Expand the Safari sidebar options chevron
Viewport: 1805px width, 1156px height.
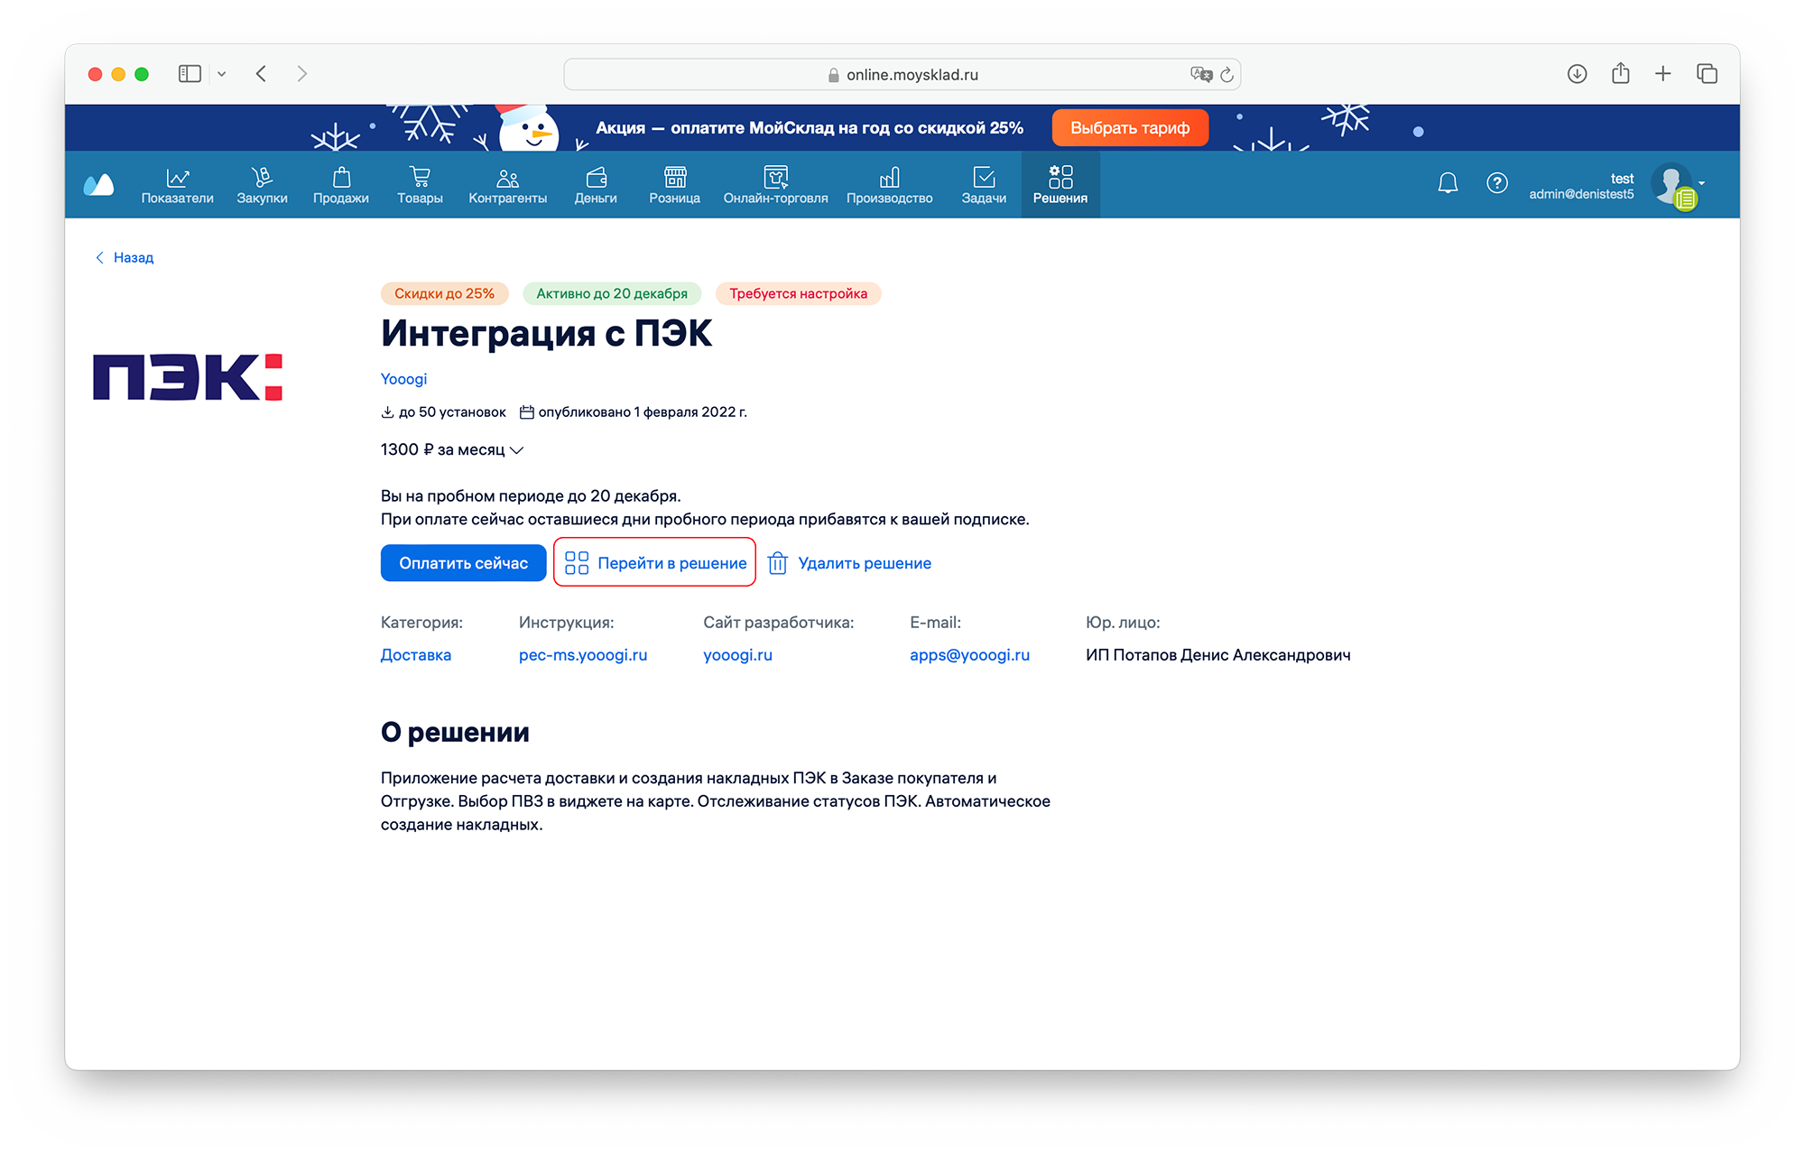(x=222, y=74)
